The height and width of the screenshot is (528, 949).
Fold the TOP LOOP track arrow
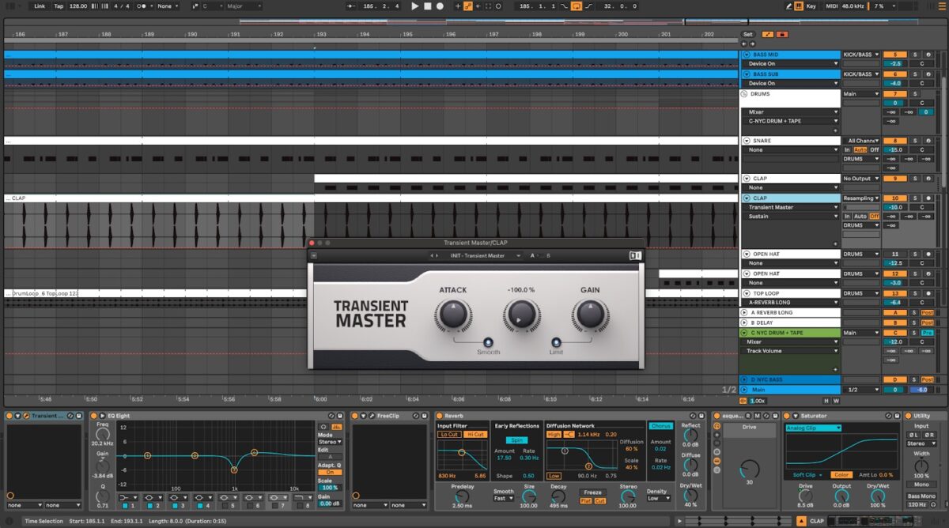click(747, 292)
